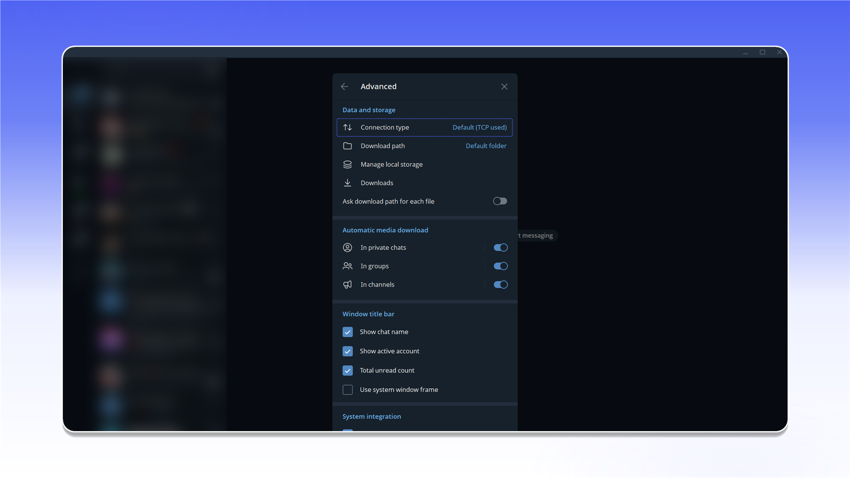Image resolution: width=850 pixels, height=478 pixels.
Task: Click the Window title bar heading
Action: point(368,314)
